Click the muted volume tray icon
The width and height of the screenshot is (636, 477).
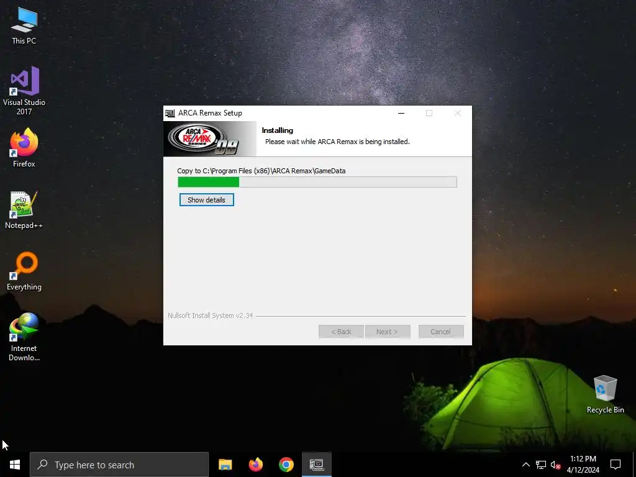(555, 465)
